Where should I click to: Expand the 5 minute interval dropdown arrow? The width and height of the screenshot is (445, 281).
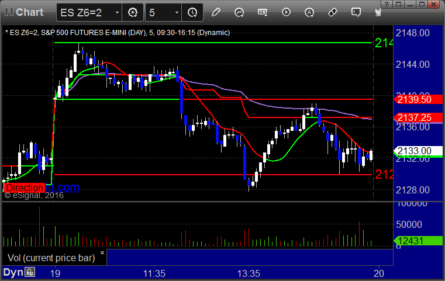point(177,12)
